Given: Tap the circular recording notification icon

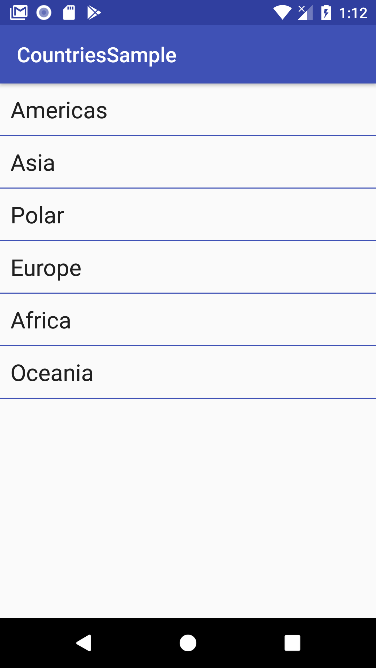Looking at the screenshot, I should point(44,13).
